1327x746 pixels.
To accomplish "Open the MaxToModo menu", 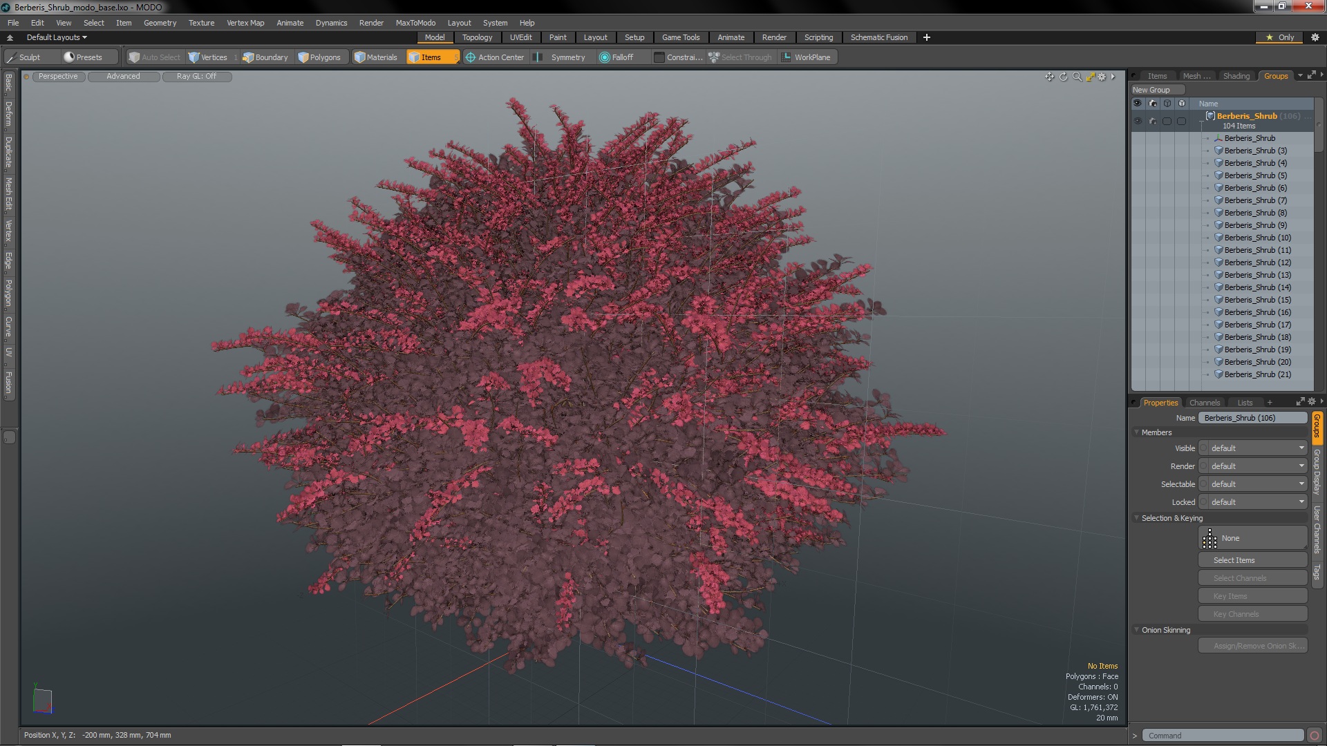I will click(415, 23).
